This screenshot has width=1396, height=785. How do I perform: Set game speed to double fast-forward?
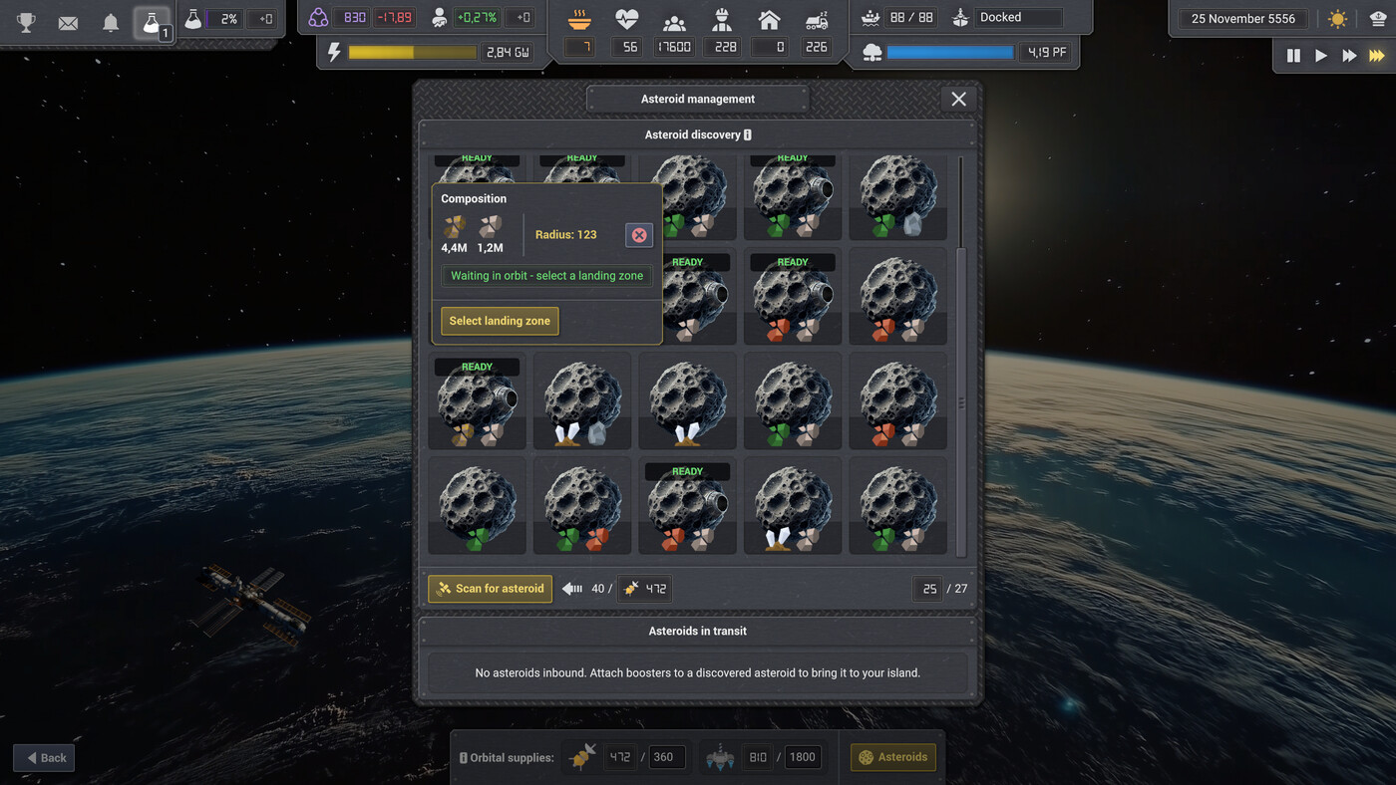point(1349,56)
